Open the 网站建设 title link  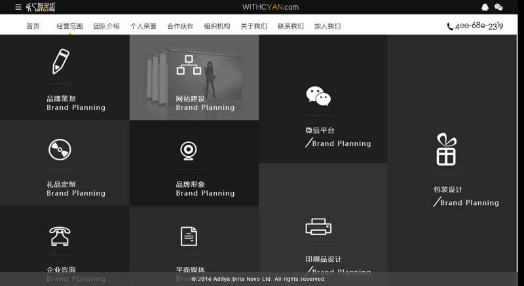pos(190,98)
